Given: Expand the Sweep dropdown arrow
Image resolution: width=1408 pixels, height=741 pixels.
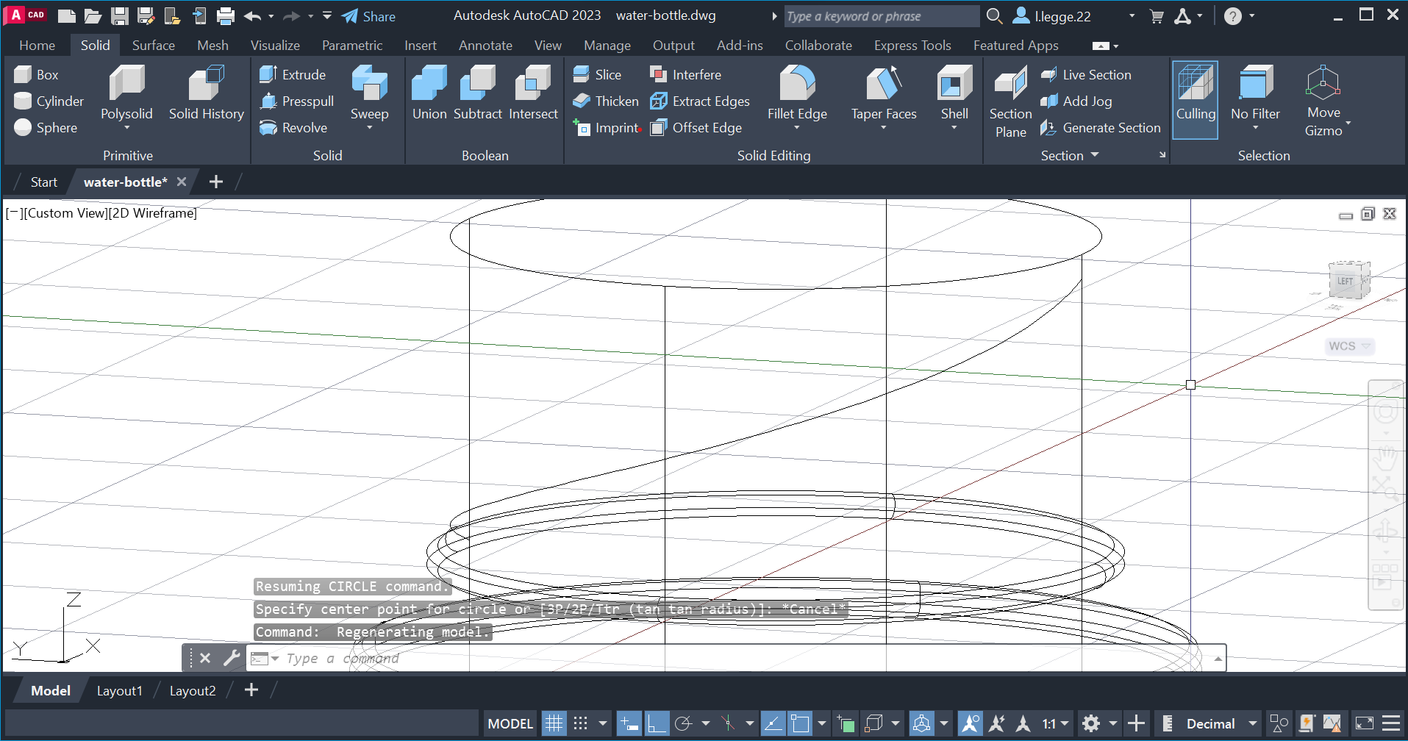Looking at the screenshot, I should click(369, 128).
